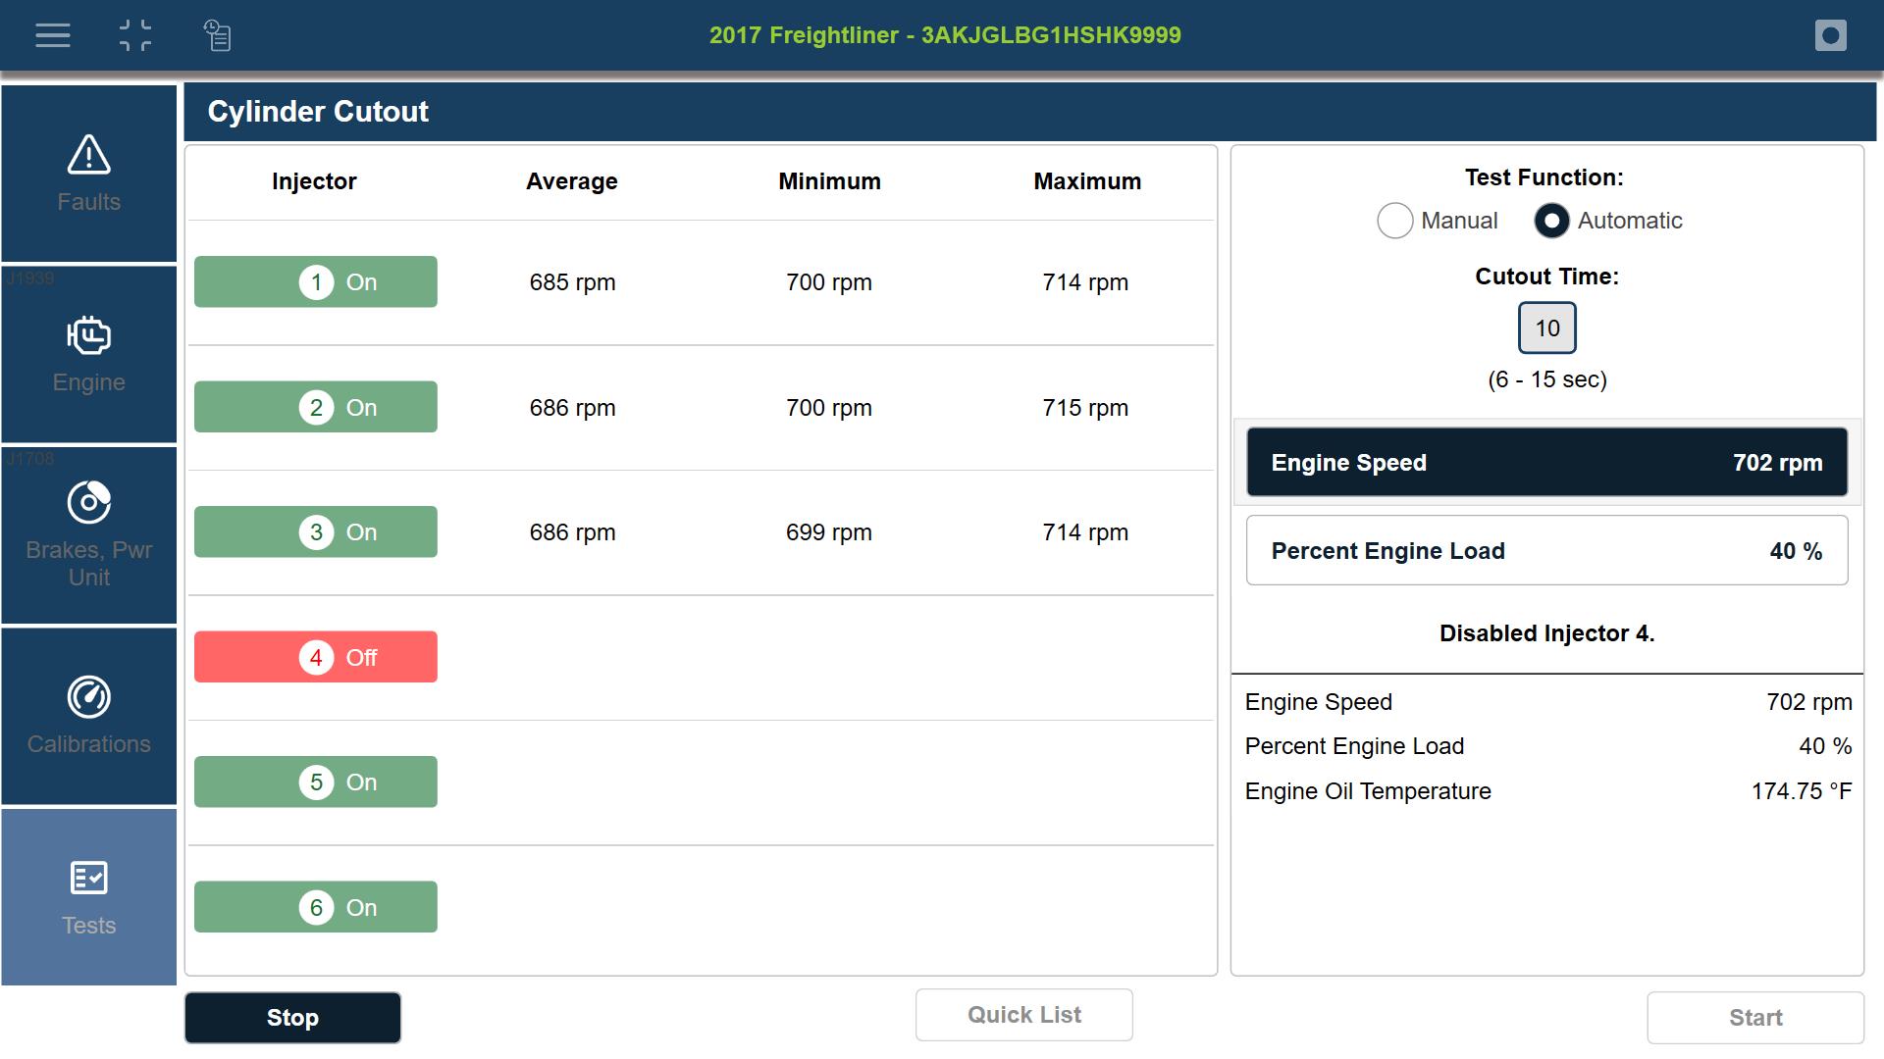
Task: Click the record icon at top right
Action: click(1830, 36)
